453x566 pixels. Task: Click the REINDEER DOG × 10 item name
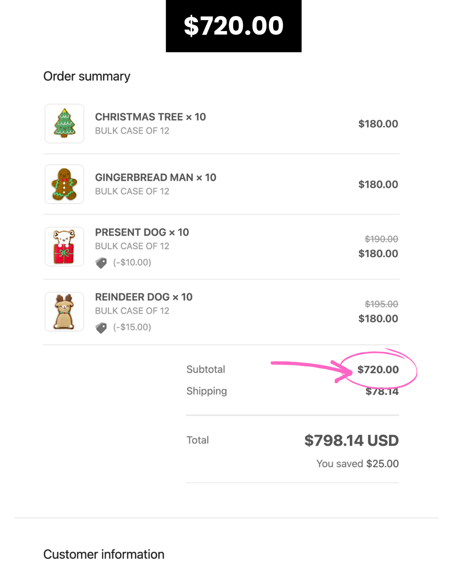point(143,297)
